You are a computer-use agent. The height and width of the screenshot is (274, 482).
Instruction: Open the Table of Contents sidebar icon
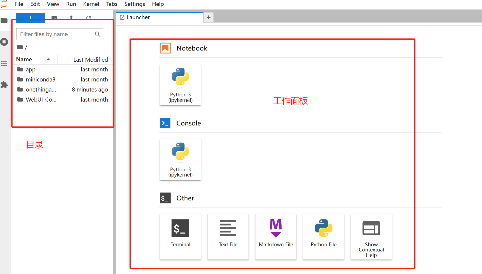tap(4, 63)
